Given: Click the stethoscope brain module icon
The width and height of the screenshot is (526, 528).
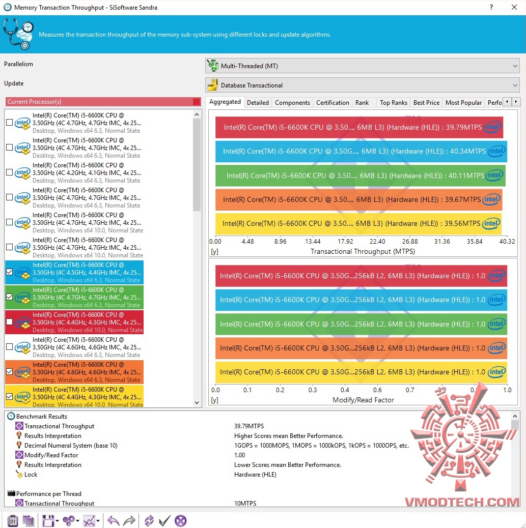Looking at the screenshot, I should point(18,34).
